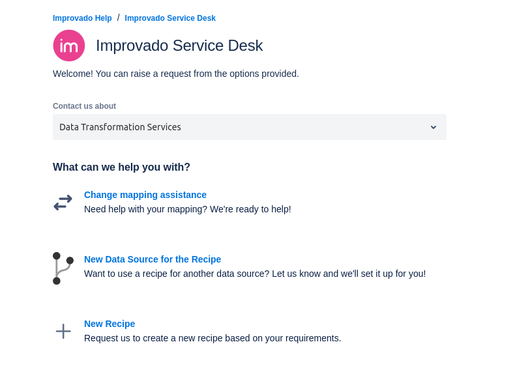Click the Data Transformation Services selected value

point(120,127)
